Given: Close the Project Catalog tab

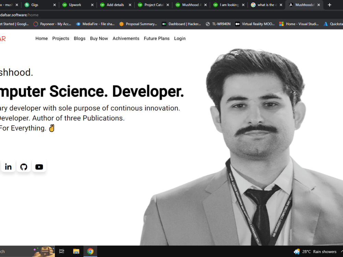Looking at the screenshot, I should tap(168, 5).
